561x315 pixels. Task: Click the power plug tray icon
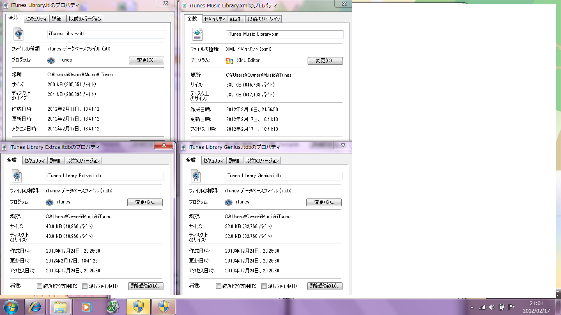click(502, 307)
